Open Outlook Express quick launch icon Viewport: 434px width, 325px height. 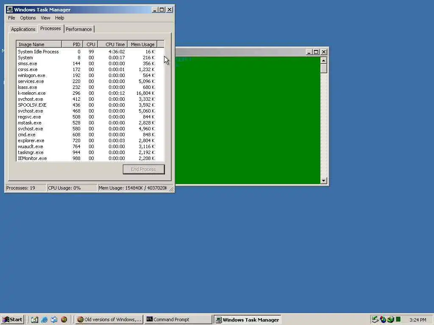click(x=54, y=319)
